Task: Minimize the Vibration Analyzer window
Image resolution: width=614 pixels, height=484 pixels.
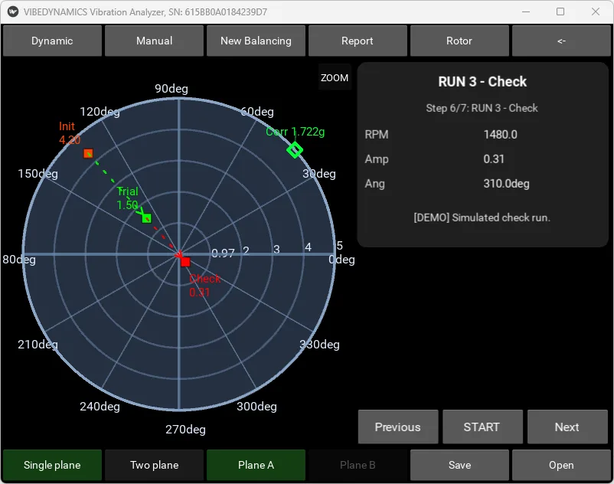Action: 526,11
